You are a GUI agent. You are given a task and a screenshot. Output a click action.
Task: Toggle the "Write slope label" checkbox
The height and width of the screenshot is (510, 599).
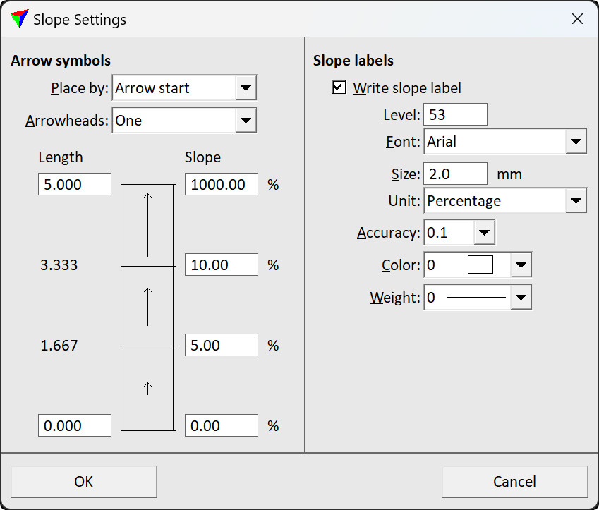tap(338, 88)
